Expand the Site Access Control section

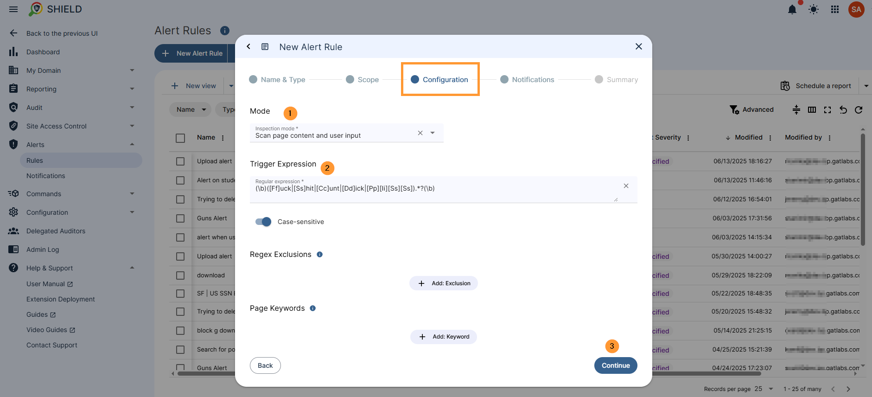click(132, 126)
